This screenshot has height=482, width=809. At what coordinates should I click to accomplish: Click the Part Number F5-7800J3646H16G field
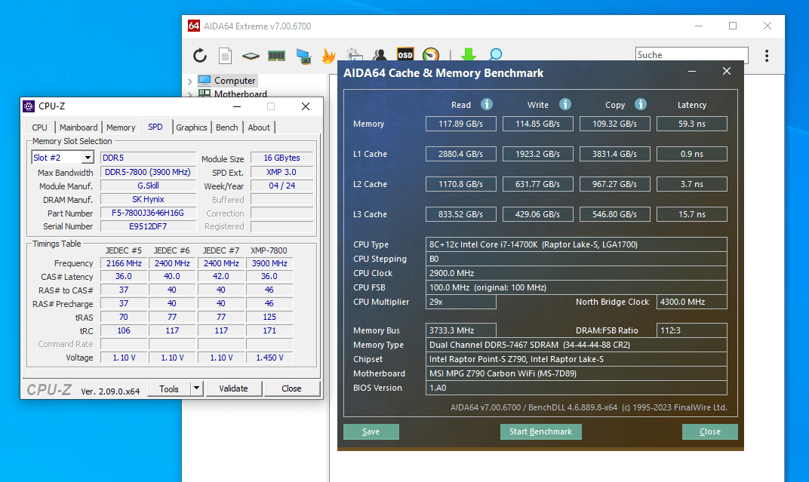tap(148, 213)
